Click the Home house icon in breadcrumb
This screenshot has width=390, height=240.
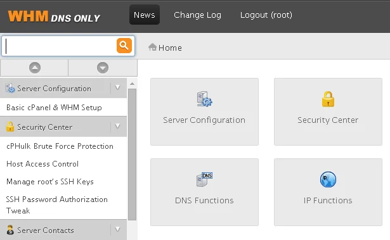click(152, 47)
